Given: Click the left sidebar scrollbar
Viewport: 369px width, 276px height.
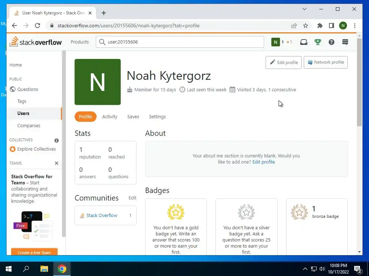Looking at the screenshot, I should (x=63, y=143).
